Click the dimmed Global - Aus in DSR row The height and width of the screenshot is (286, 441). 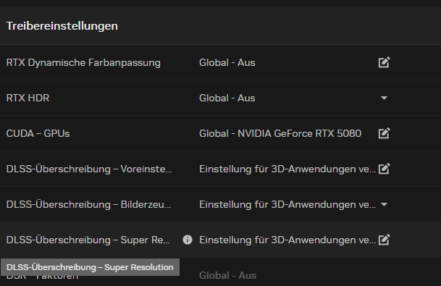click(227, 275)
